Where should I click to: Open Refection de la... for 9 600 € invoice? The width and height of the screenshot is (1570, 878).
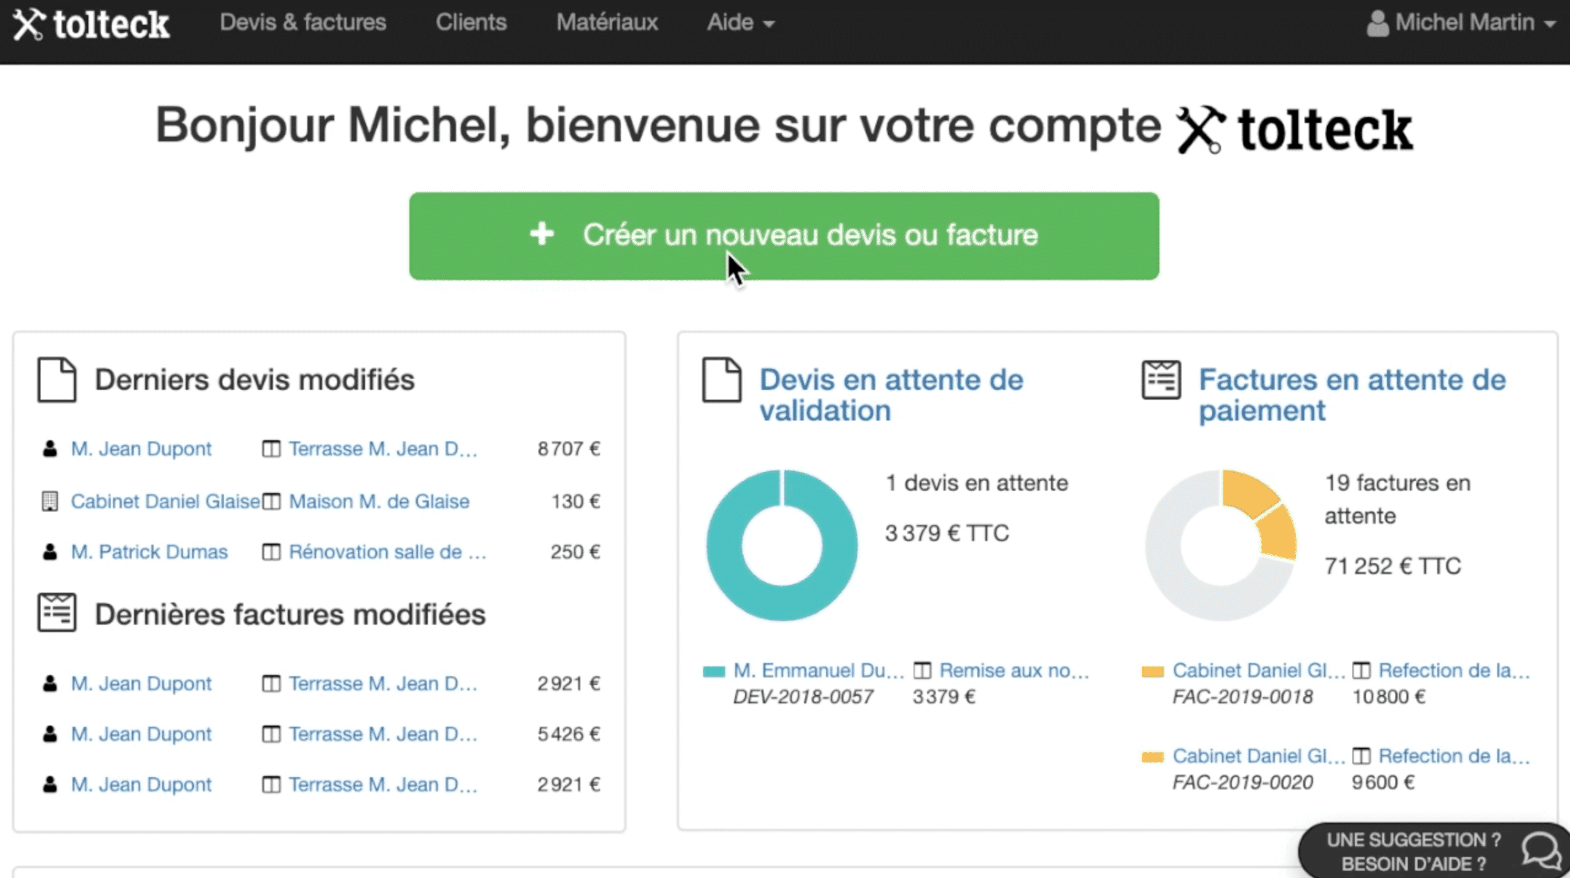pyautogui.click(x=1454, y=756)
